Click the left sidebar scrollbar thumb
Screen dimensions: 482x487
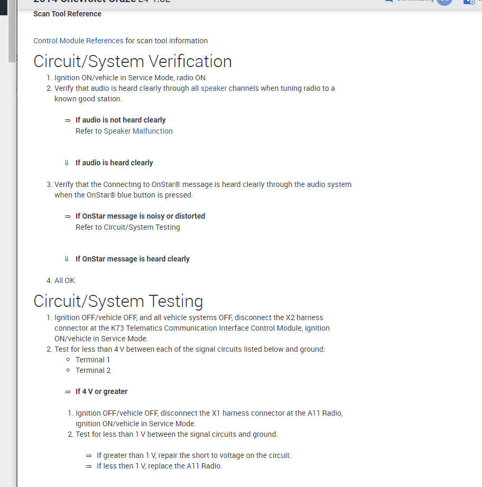[12, 31]
